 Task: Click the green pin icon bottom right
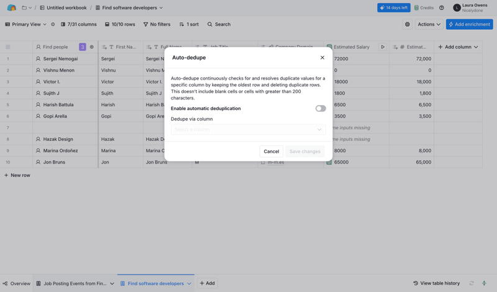click(x=484, y=283)
